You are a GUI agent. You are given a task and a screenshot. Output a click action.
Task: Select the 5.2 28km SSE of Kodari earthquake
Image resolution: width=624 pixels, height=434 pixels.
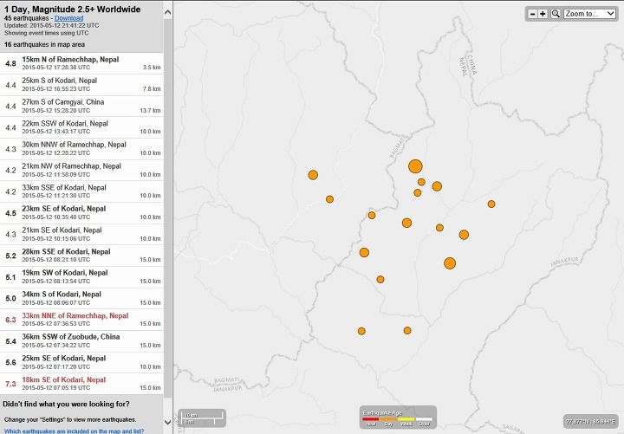pyautogui.click(x=81, y=256)
